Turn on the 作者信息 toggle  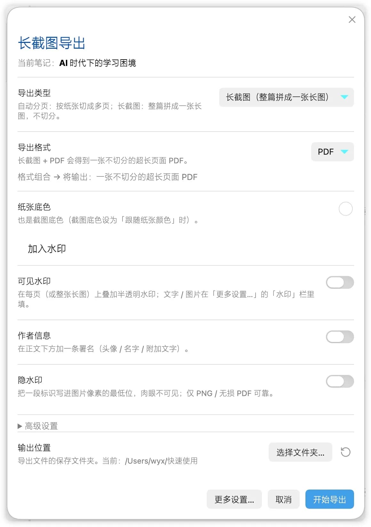340,337
